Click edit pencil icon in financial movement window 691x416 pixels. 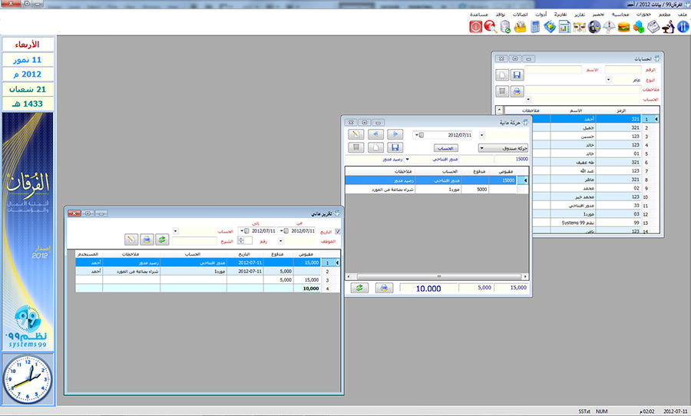point(356,134)
